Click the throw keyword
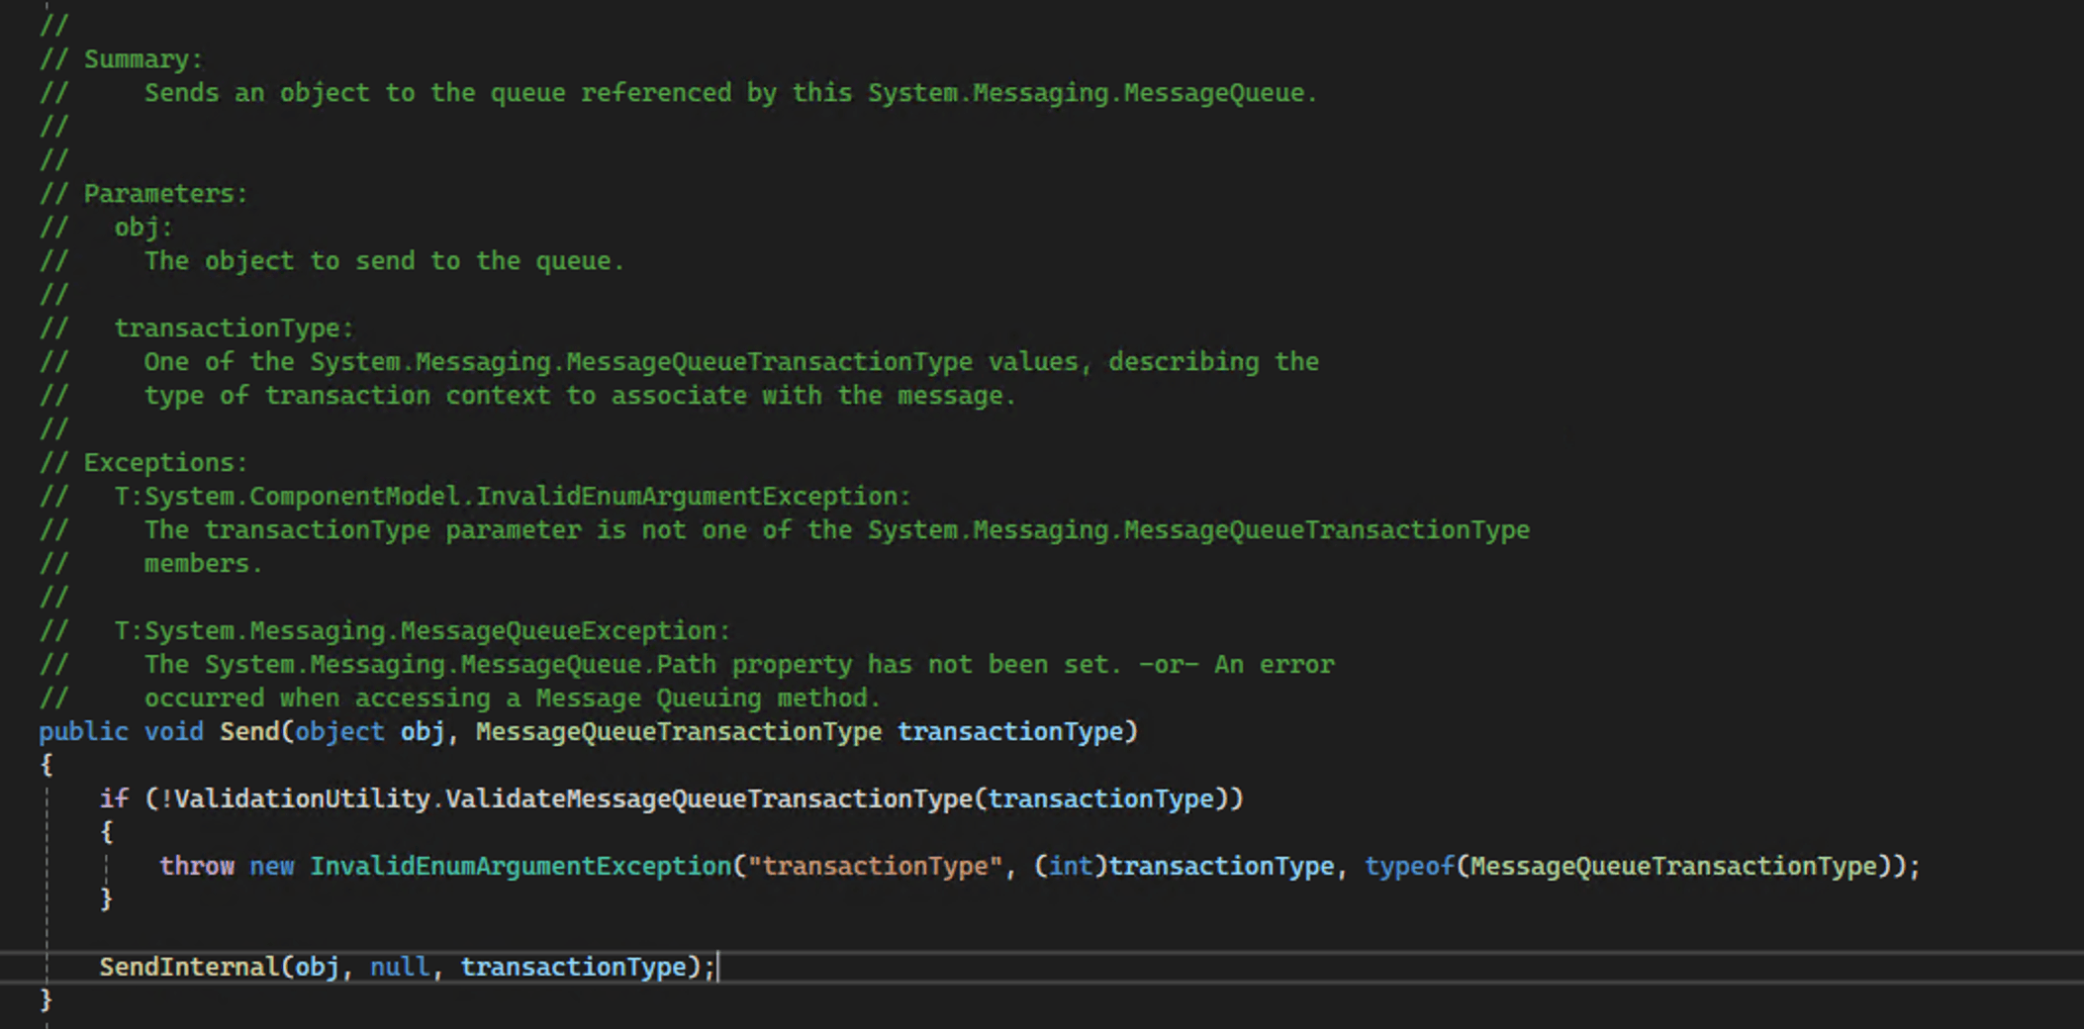The width and height of the screenshot is (2084, 1029). pyautogui.click(x=196, y=866)
